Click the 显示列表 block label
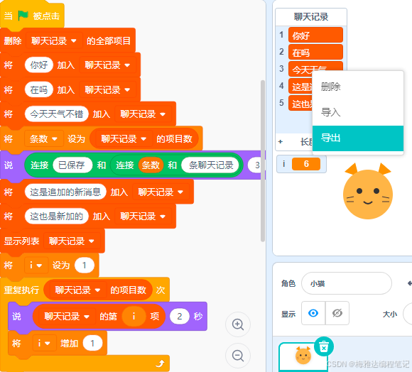 [x=21, y=241]
